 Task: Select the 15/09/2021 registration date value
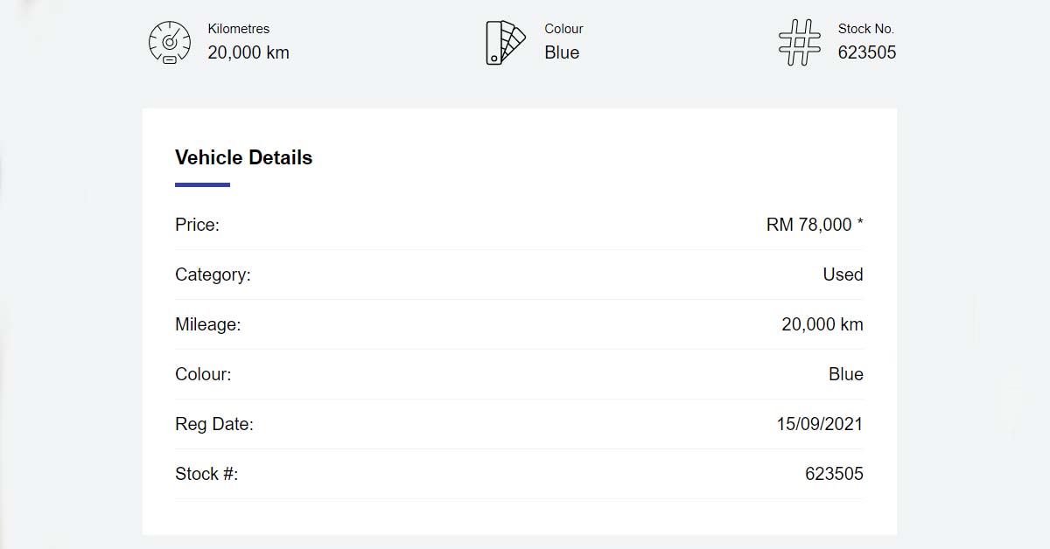pos(819,424)
